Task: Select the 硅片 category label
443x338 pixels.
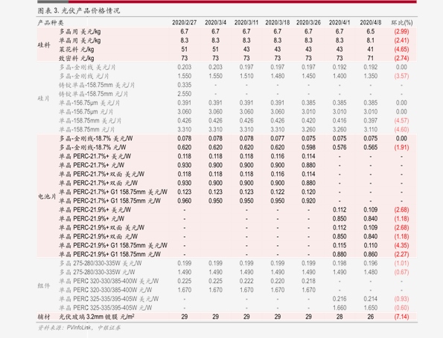Action: (x=43, y=98)
